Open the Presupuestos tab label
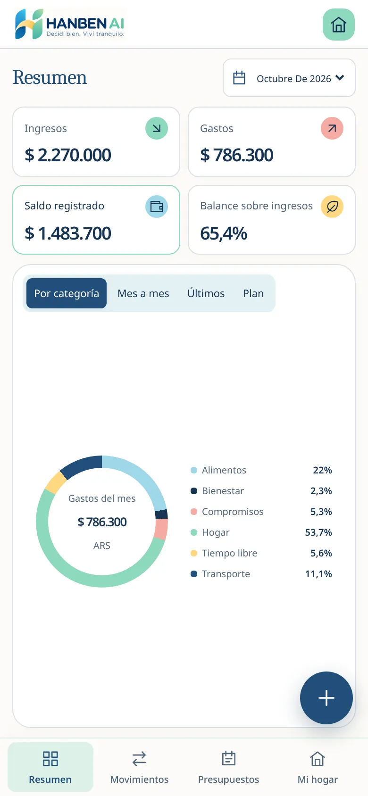This screenshot has height=796, width=368. coord(229,779)
